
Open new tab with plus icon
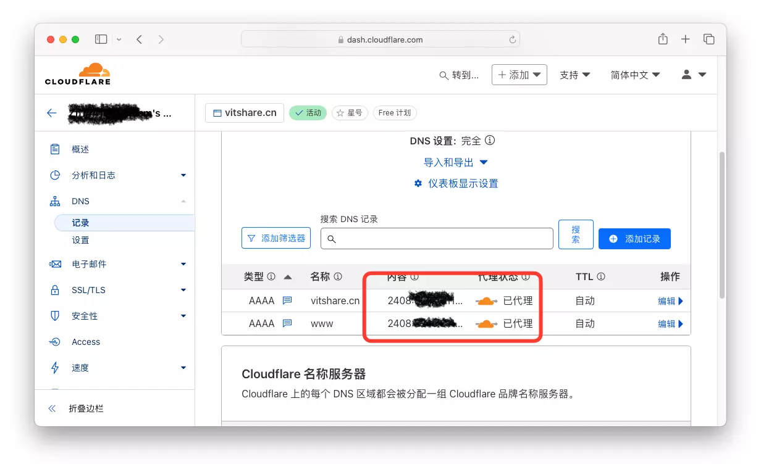point(686,39)
